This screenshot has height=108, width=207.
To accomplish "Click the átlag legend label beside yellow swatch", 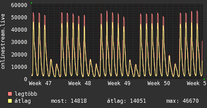I will (23, 101).
